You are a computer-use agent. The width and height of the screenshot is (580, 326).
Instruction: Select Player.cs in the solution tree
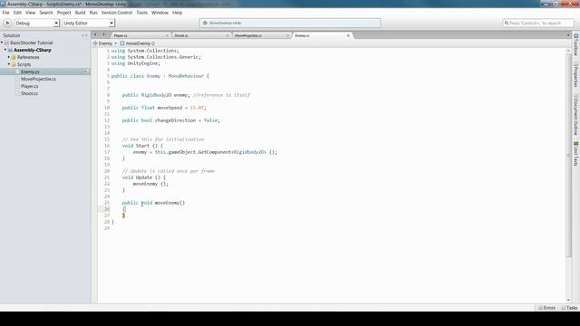point(30,86)
